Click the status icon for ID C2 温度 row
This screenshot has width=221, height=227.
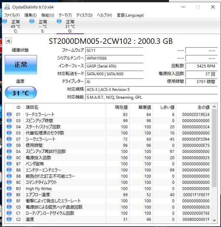[9, 219]
